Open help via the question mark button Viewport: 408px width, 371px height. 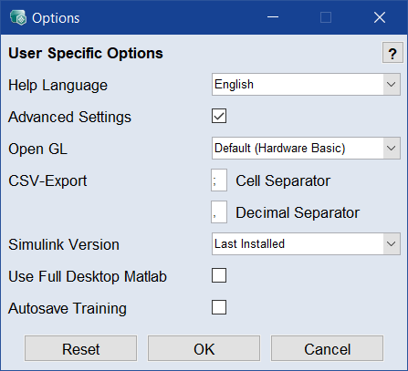(392, 53)
